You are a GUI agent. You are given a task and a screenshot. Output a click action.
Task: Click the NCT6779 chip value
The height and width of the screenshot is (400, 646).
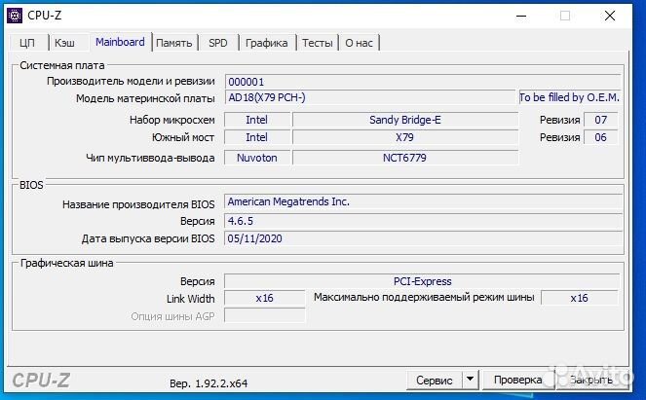tap(405, 158)
